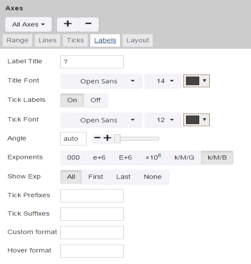The height and width of the screenshot is (264, 251).
Task: Turn Tick Labels Off
Action: point(96,100)
